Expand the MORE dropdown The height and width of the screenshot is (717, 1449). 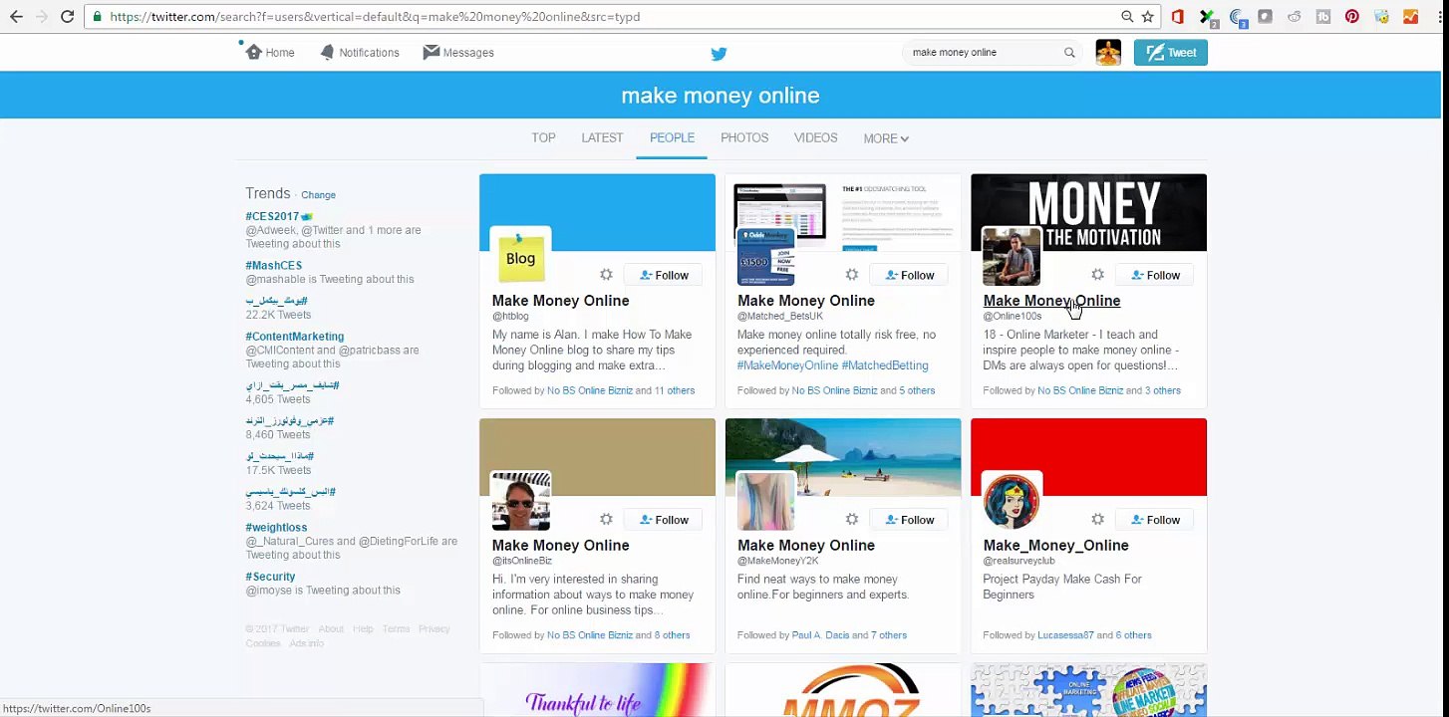click(886, 138)
